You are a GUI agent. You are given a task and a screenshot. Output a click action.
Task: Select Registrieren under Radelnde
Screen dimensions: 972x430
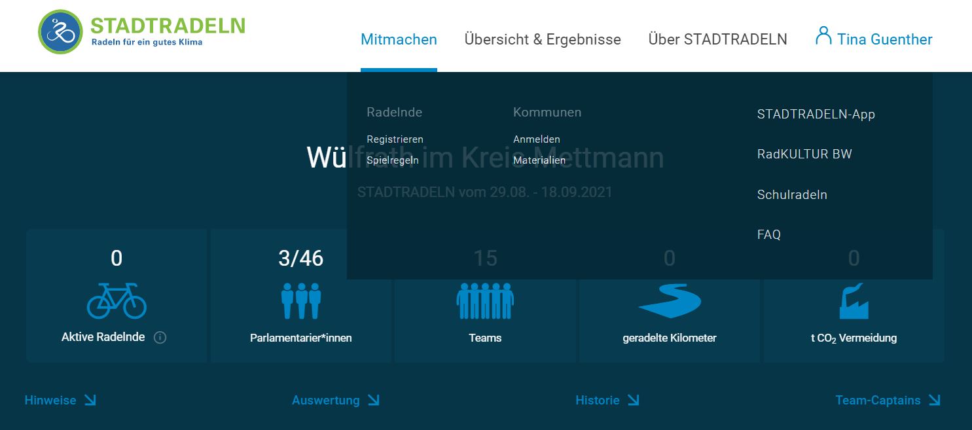[395, 139]
